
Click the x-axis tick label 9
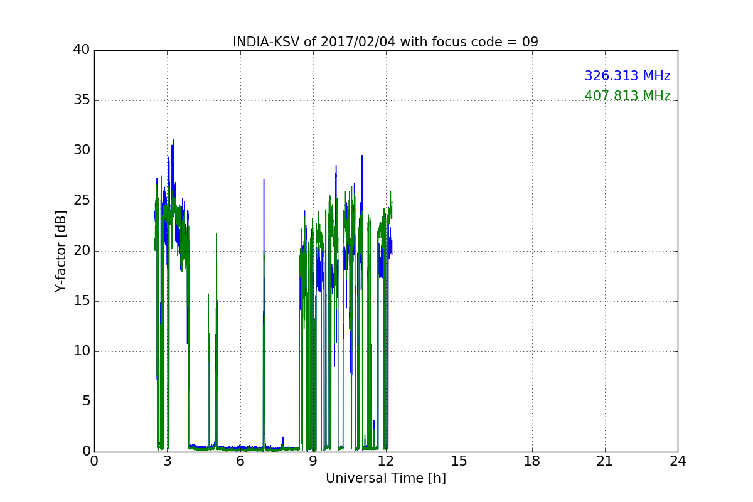coord(313,461)
